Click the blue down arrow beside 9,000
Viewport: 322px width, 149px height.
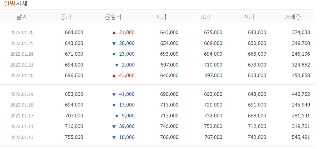(117, 116)
